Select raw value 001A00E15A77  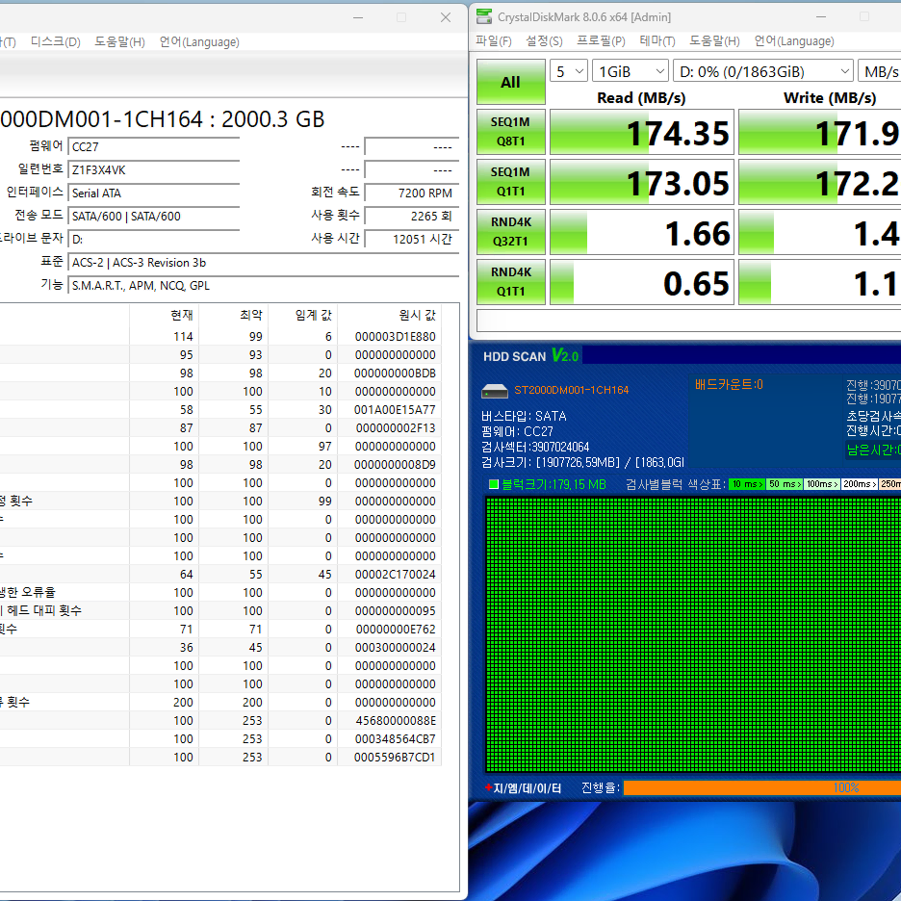pyautogui.click(x=395, y=410)
